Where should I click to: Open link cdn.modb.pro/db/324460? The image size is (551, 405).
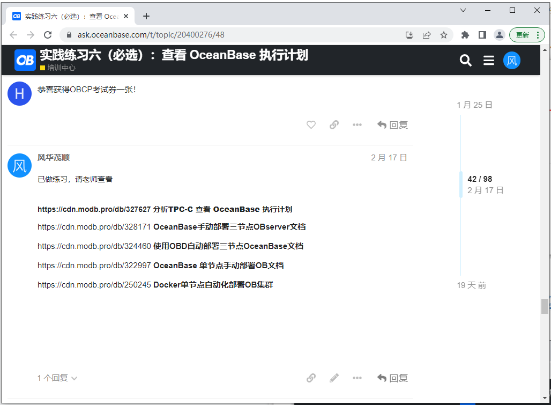click(94, 246)
